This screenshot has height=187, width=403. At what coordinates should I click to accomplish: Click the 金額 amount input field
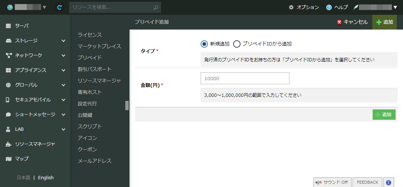tap(245, 78)
